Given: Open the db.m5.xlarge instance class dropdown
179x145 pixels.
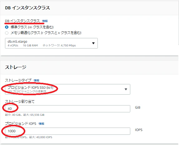Looking at the screenshot, I should [51, 43].
